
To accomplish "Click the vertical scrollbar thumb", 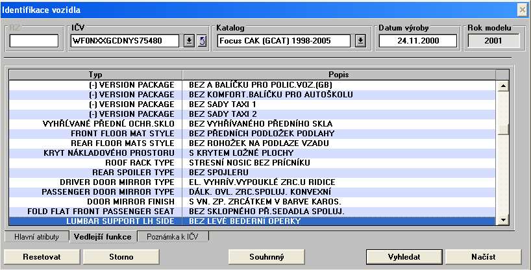I will coord(502,128).
